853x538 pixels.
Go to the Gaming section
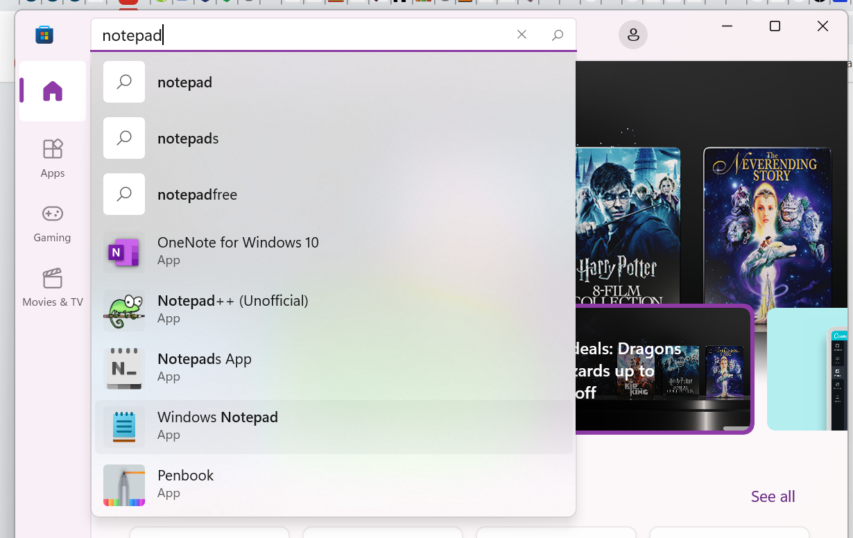pos(53,223)
